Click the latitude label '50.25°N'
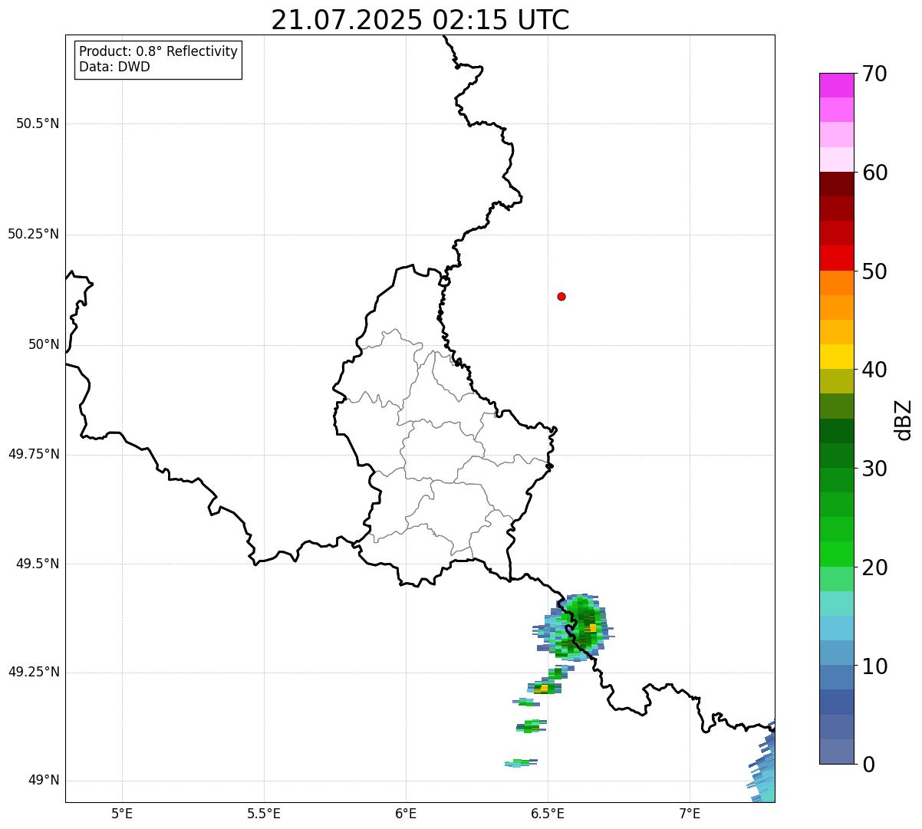922x829 pixels. [34, 234]
